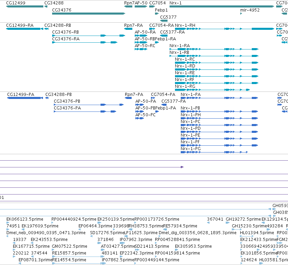Screen dimensions: 288x265
Task: Select the CG34376-PA protein label
Action: (67, 108)
